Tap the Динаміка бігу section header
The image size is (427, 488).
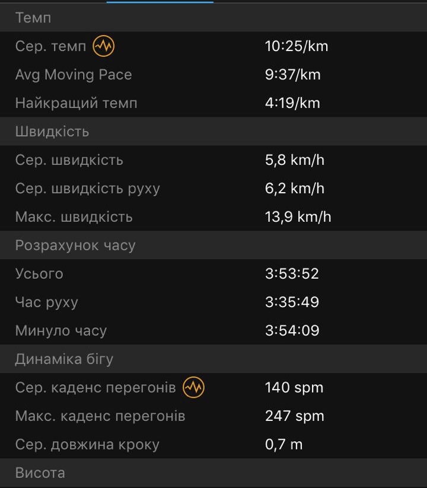(64, 359)
